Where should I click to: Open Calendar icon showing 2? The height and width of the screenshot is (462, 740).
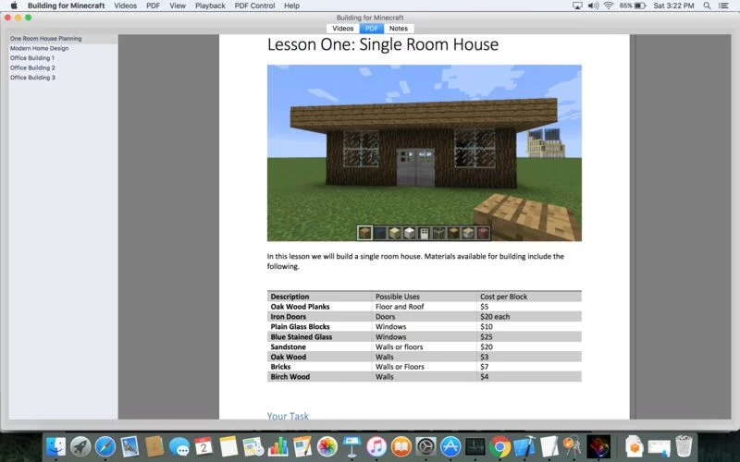point(203,446)
